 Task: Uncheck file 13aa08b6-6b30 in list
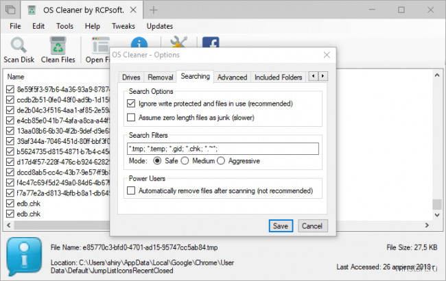(10, 131)
